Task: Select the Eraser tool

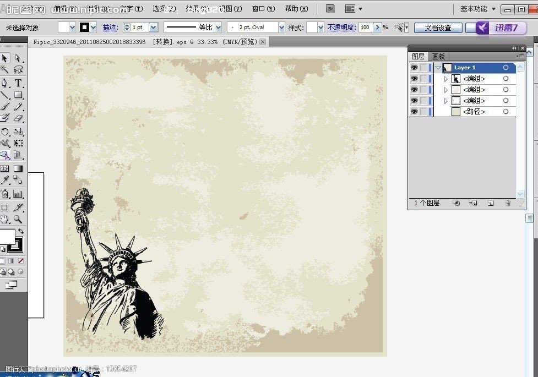Action: 18,118
